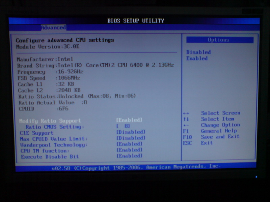
Task: Click the up-down arrows Select Item icon
Action: point(186,119)
